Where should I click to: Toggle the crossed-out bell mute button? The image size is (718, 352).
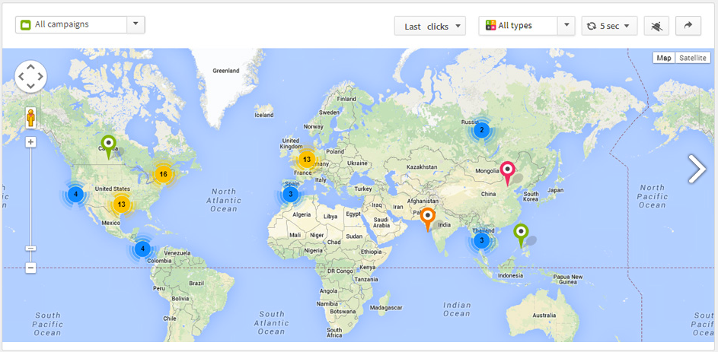point(656,26)
